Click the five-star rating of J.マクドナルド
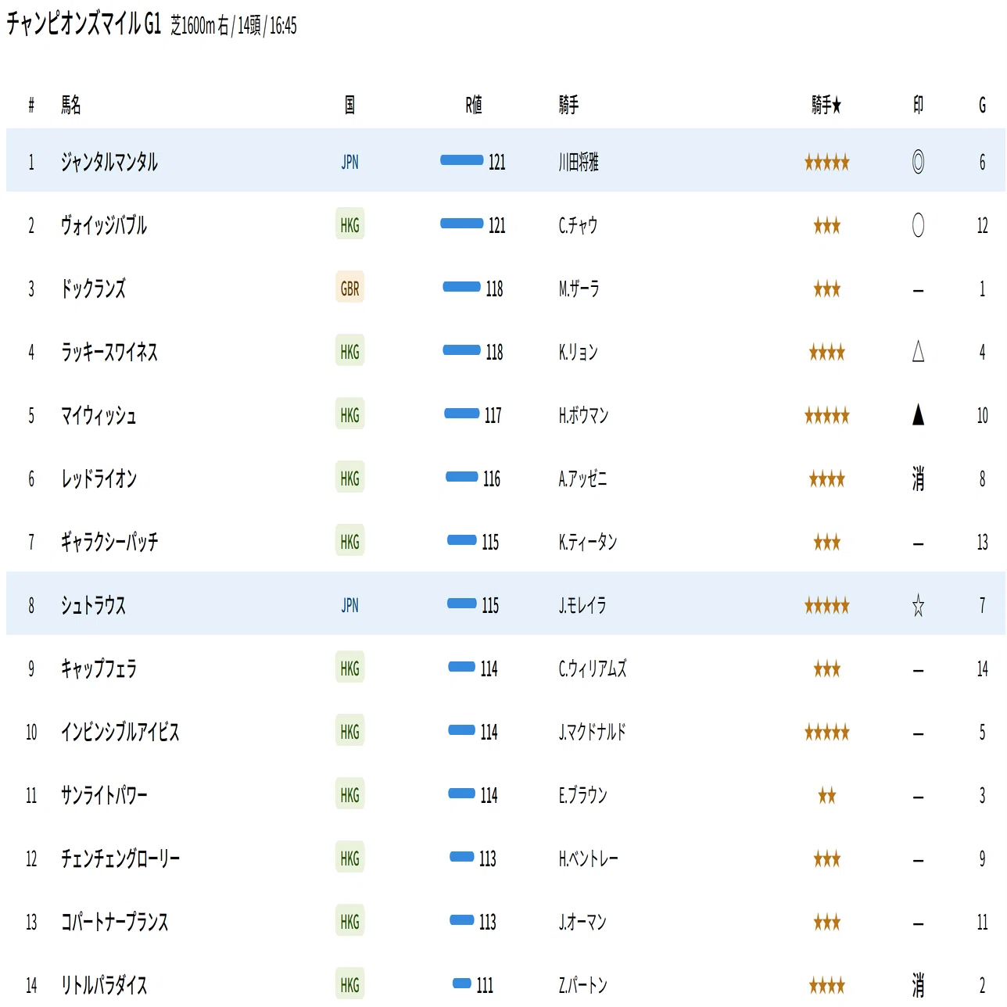Image resolution: width=1007 pixels, height=1007 pixels. coord(826,733)
